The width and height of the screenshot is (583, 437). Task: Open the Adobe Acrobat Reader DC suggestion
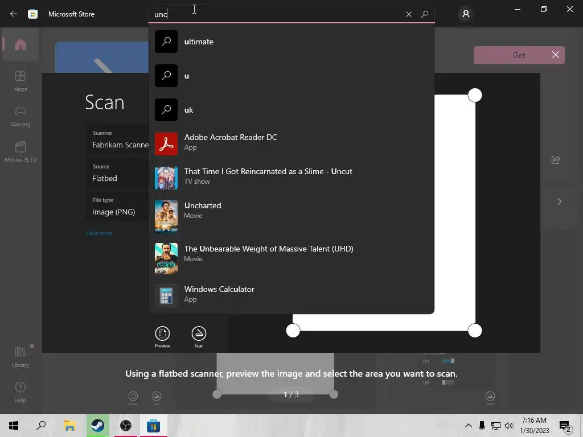pyautogui.click(x=291, y=143)
